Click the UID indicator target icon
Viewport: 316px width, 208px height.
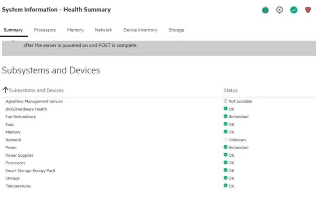(x=279, y=10)
